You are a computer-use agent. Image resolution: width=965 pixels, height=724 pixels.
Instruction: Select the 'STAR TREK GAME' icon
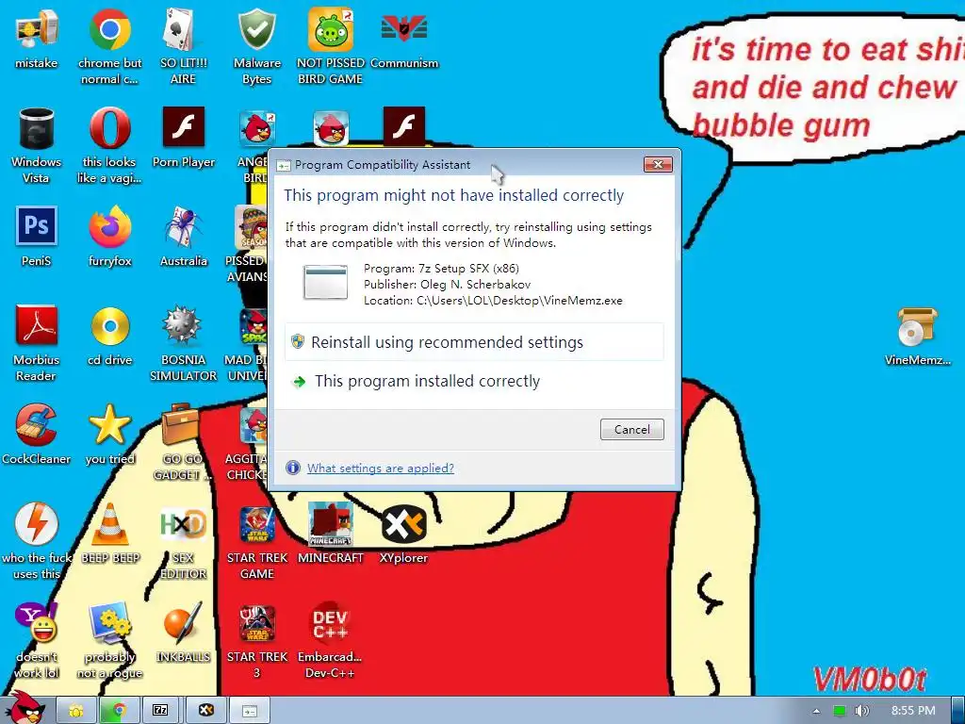256,542
